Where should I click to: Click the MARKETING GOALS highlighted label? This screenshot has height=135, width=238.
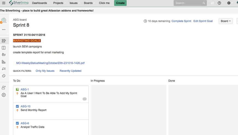[27, 41]
